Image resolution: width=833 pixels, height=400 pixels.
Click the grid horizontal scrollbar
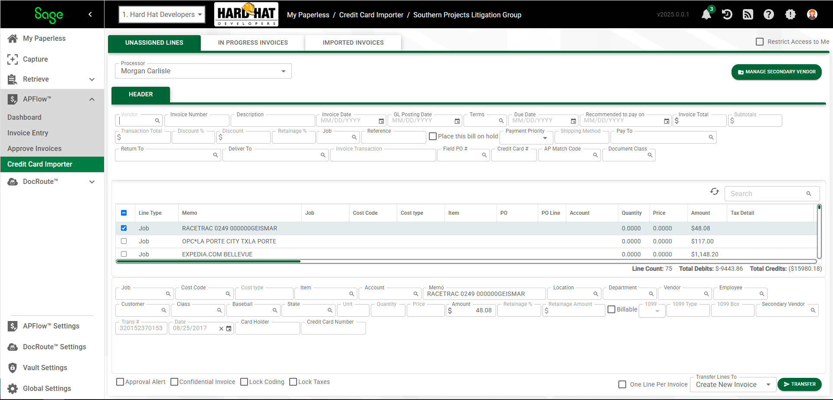pyautogui.click(x=209, y=261)
